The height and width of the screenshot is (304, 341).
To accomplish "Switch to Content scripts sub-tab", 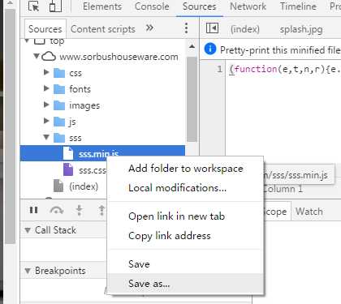I will click(x=103, y=29).
